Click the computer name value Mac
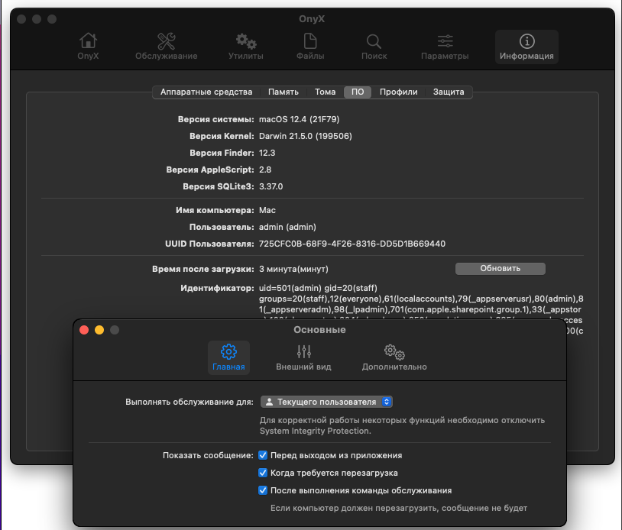The height and width of the screenshot is (530, 622). point(267,210)
